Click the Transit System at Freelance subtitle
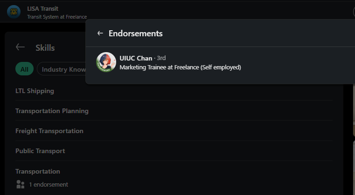This screenshot has width=355, height=195. click(x=57, y=17)
